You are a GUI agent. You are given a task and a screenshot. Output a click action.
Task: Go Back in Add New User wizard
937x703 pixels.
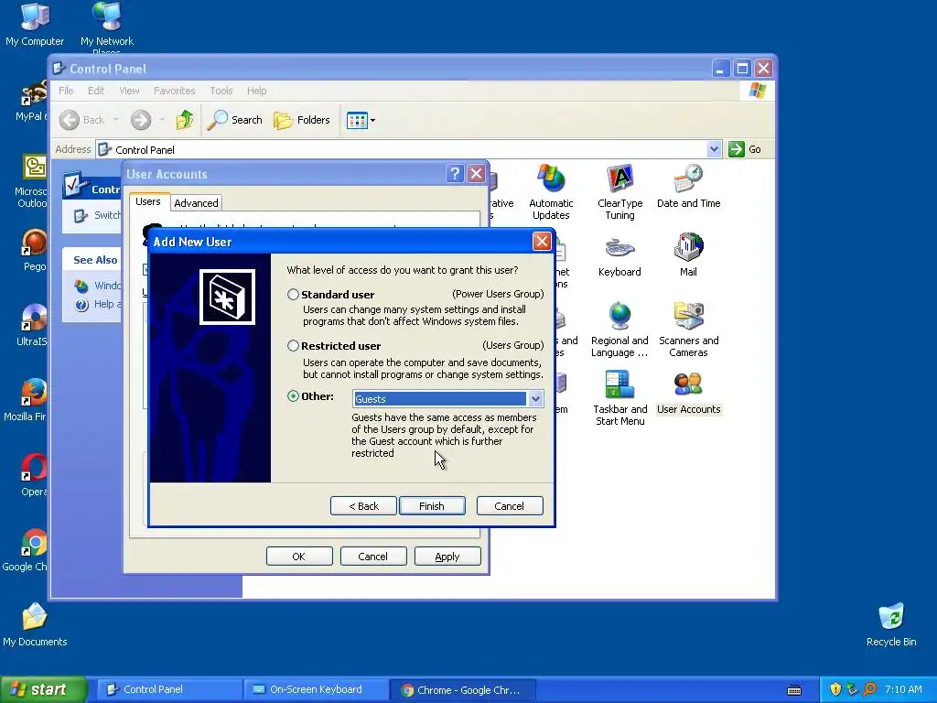pos(363,505)
